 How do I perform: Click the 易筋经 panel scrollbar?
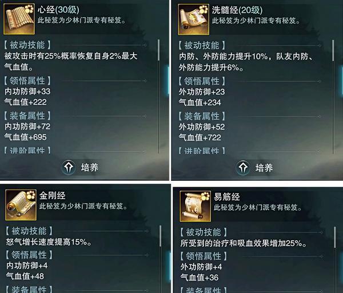pyautogui.click(x=335, y=260)
